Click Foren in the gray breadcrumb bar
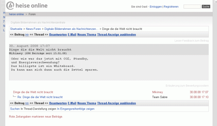The image size is (217, 126). coord(32,14)
